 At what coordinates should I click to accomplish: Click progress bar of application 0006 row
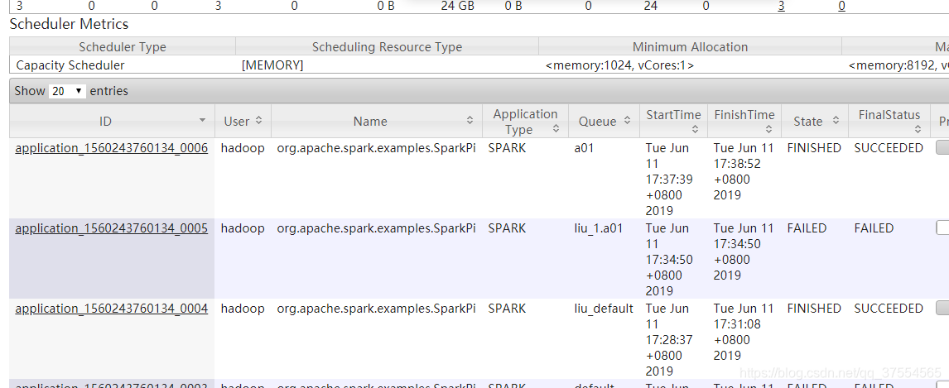[x=942, y=147]
